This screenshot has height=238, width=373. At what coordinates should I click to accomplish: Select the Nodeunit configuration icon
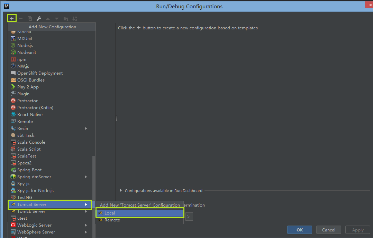coord(13,52)
